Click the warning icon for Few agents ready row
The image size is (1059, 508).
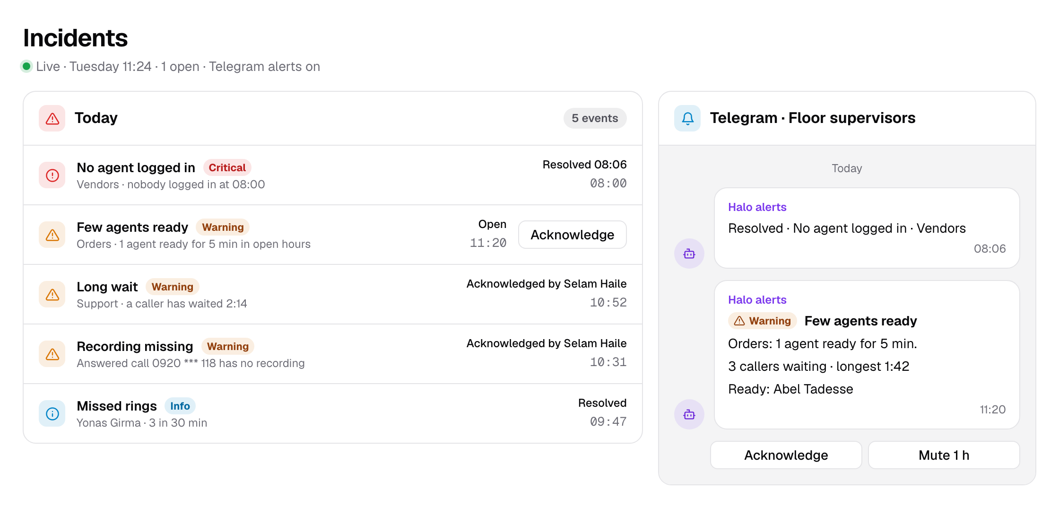(x=52, y=235)
